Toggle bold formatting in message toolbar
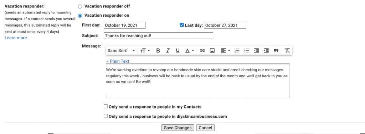The image size is (365, 134). click(158, 50)
